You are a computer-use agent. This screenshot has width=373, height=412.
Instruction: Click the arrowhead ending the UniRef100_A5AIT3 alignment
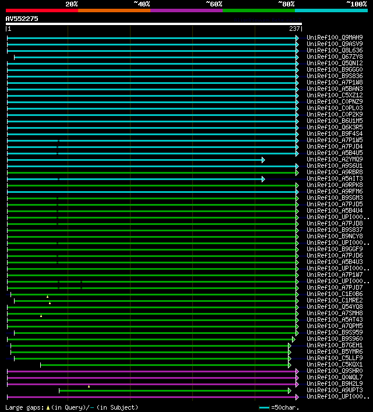pos(263,179)
